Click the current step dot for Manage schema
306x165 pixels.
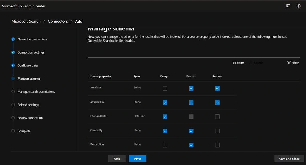point(13,78)
